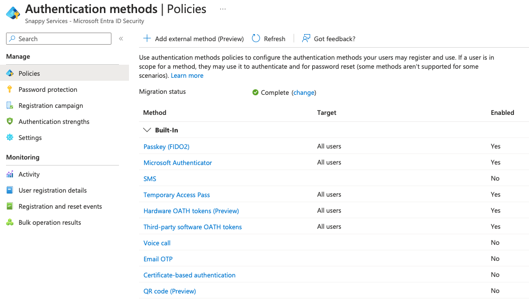Collapse the Built-In group chevron
The image size is (529, 307).
click(147, 130)
